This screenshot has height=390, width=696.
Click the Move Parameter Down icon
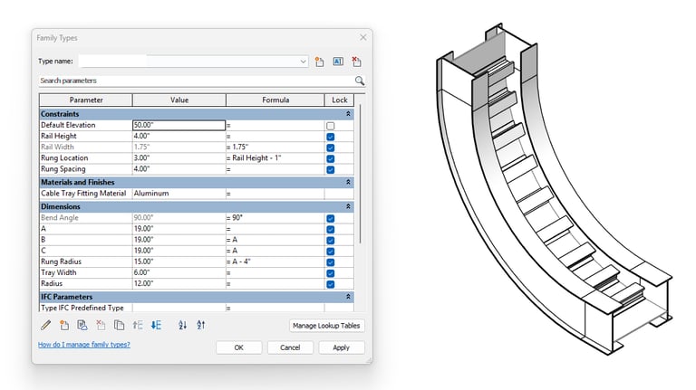156,325
